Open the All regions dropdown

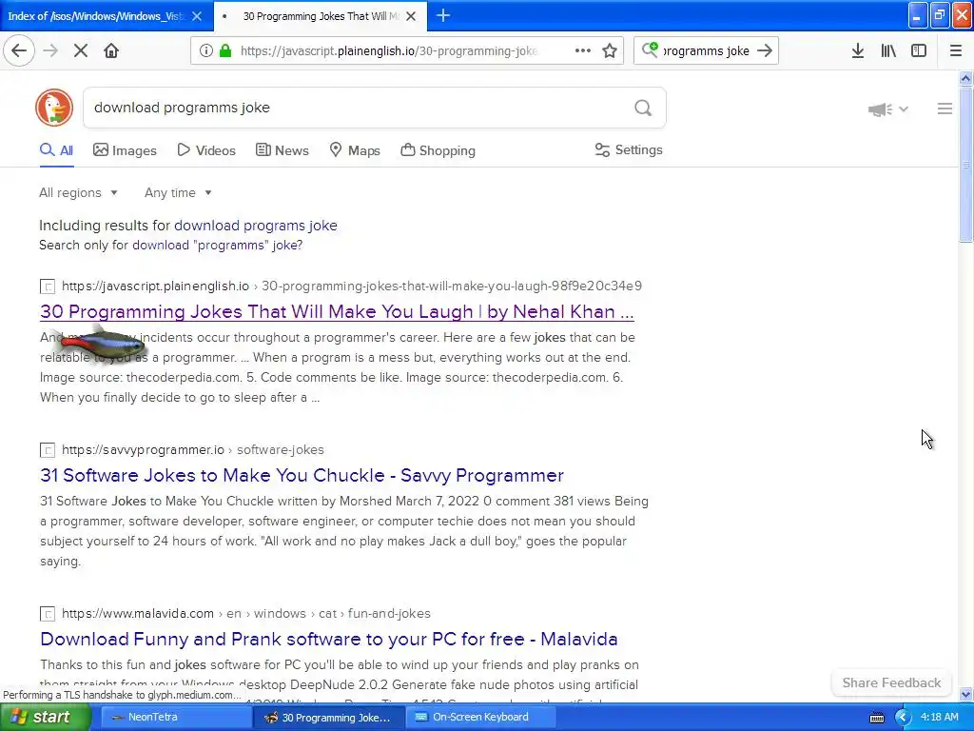pos(78,192)
